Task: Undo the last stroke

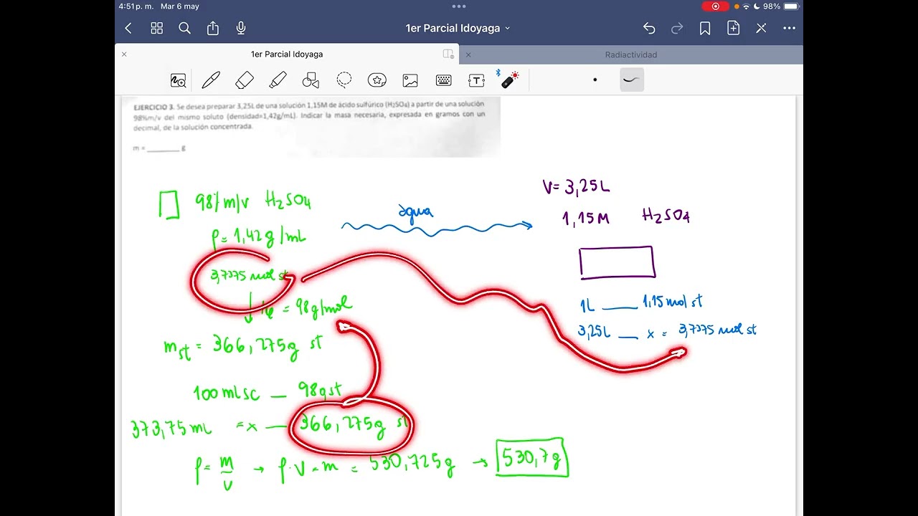Action: tap(649, 28)
